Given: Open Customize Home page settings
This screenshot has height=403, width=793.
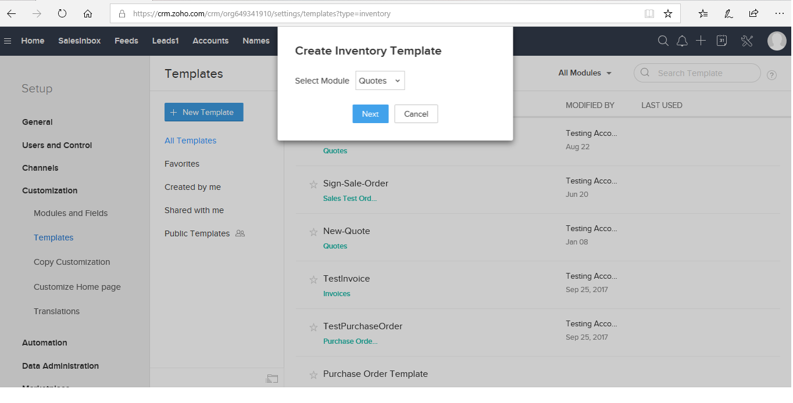Looking at the screenshot, I should [77, 287].
